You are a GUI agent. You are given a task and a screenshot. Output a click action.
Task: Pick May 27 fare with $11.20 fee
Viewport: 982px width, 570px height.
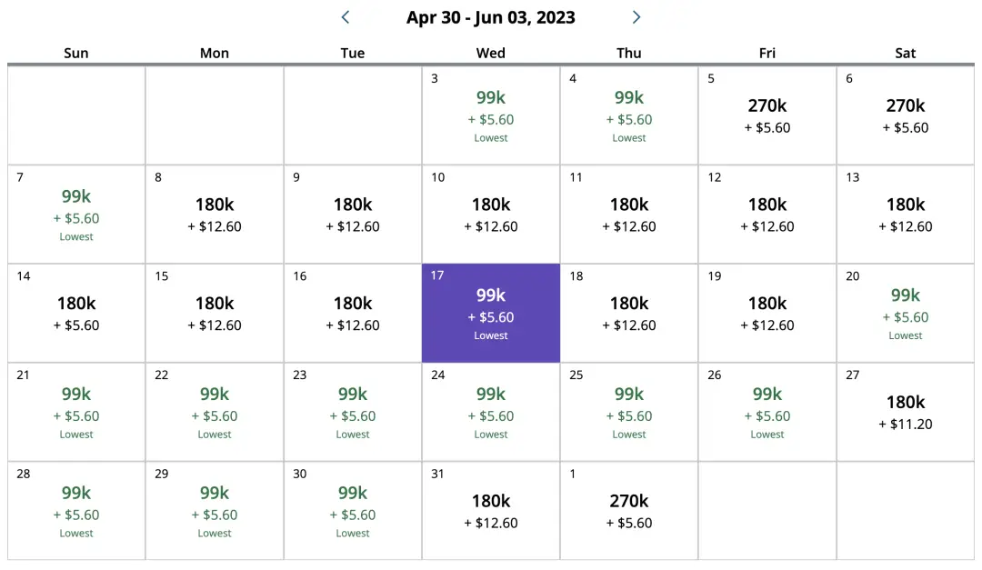(x=906, y=412)
